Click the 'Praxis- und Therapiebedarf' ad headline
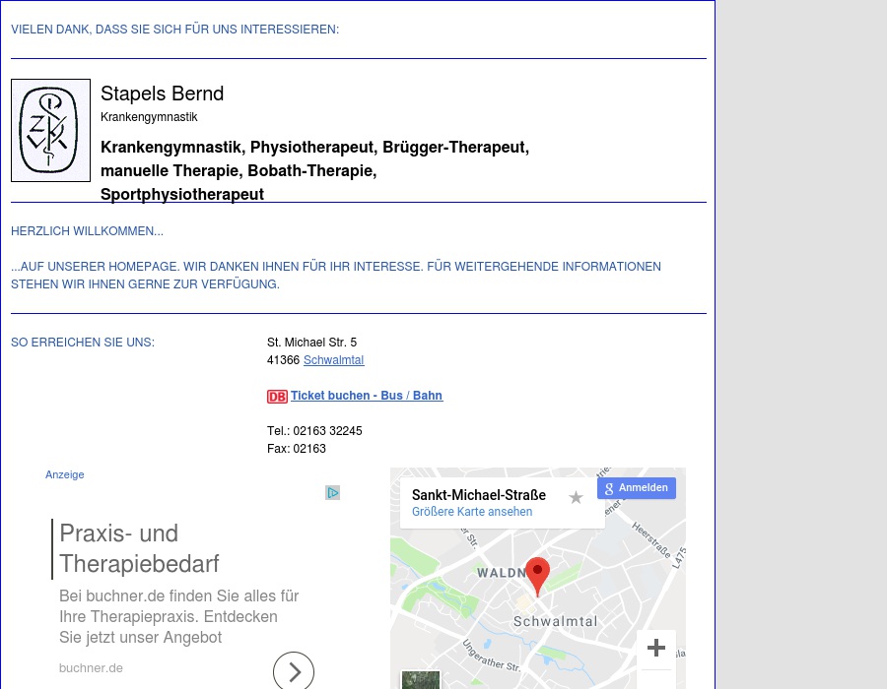Image resolution: width=887 pixels, height=689 pixels. [139, 548]
